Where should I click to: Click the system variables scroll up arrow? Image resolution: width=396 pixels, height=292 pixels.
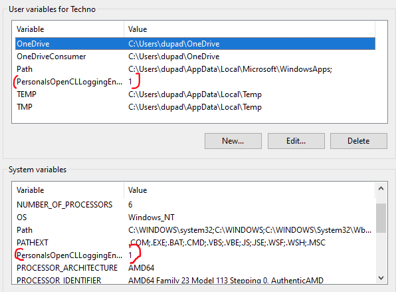click(x=381, y=188)
